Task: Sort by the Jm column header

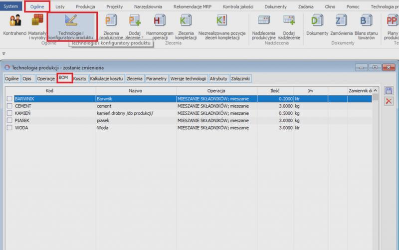Action: (310, 91)
